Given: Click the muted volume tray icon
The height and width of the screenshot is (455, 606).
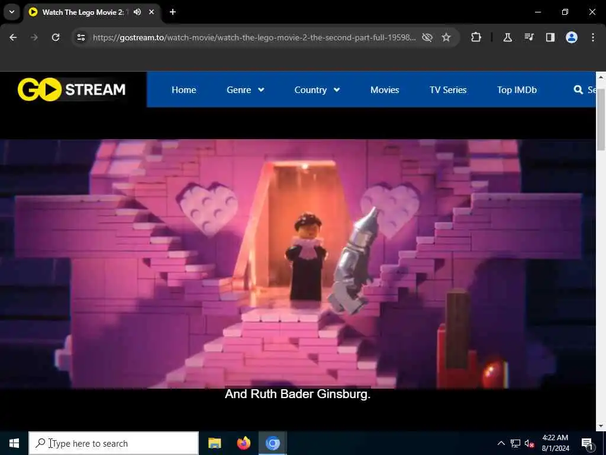Looking at the screenshot, I should [529, 443].
